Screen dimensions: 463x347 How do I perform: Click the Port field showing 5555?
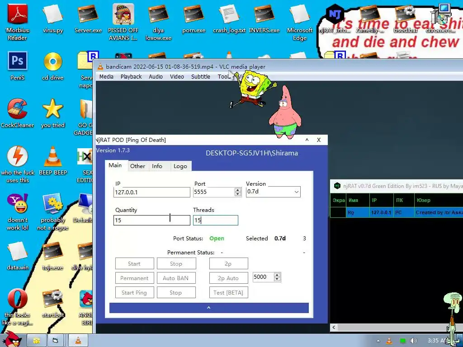(x=214, y=192)
